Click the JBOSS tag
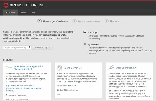Viewport: 156px width, 101px height. point(13,100)
